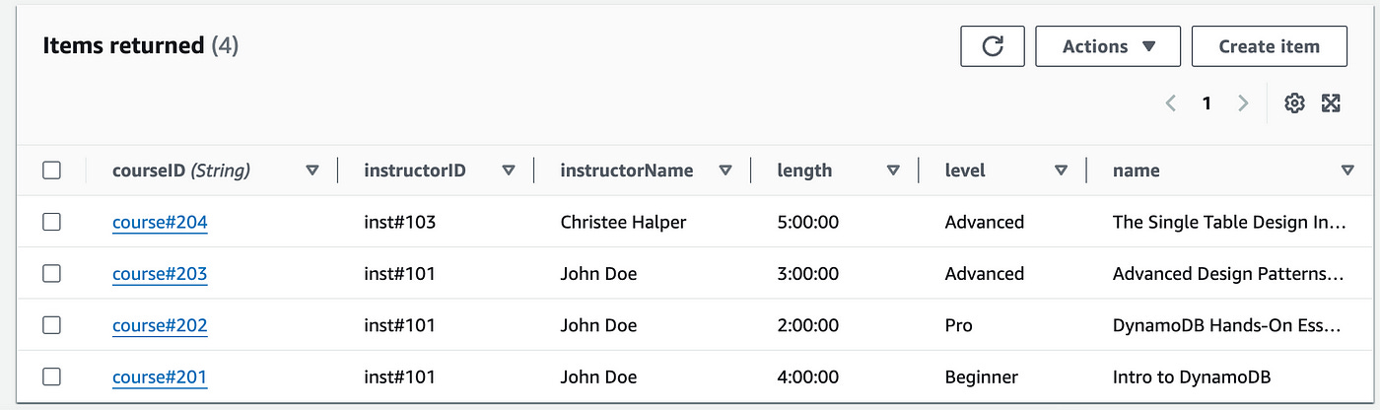Sort by name column arrow
This screenshot has width=1380, height=410.
[x=1347, y=171]
